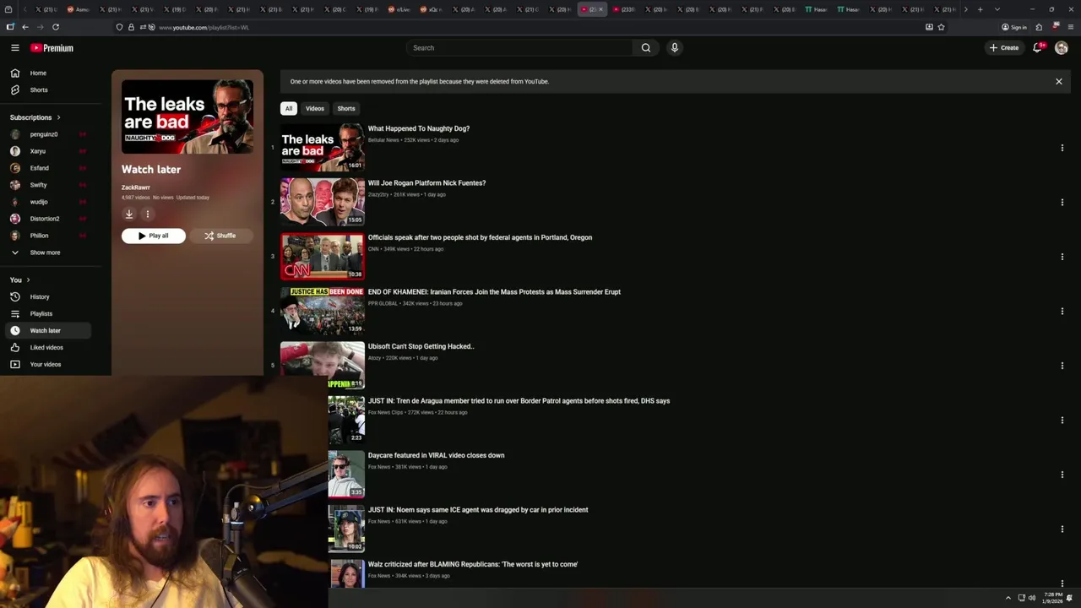
Task: Expand the Subscriptions section chevron
Action: 58,117
